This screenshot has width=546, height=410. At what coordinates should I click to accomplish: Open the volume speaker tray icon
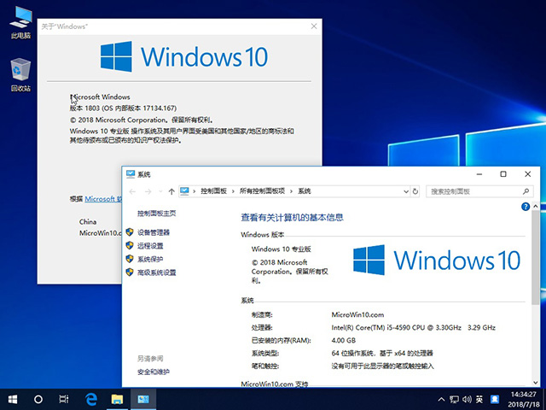(x=467, y=399)
